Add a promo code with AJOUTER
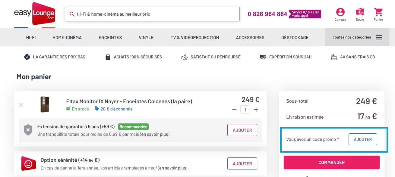Image resolution: width=395 pixels, height=177 pixels. (363, 139)
